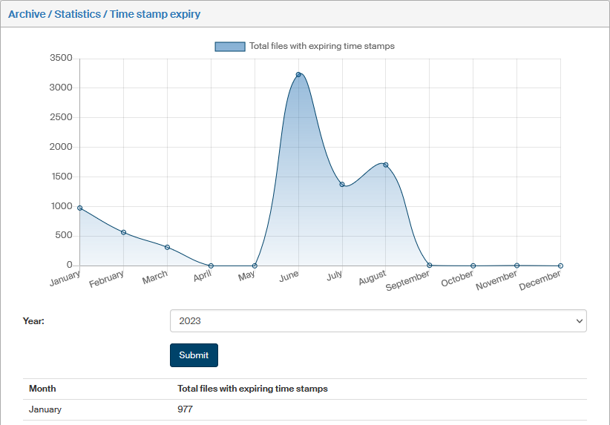Screen dimensions: 610x425
Task: Click the June data point on chart
Action: [x=298, y=75]
